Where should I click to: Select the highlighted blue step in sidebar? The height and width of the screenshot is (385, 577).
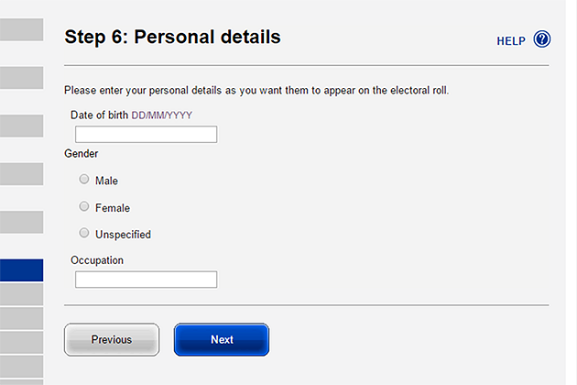click(21, 270)
